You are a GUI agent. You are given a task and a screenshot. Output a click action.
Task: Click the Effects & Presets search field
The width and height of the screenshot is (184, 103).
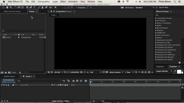coord(170,15)
